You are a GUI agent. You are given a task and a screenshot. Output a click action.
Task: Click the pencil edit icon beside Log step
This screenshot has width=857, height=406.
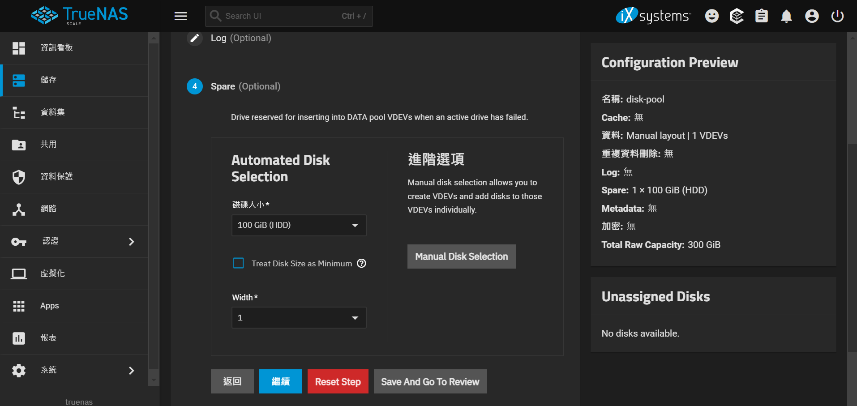(x=194, y=38)
